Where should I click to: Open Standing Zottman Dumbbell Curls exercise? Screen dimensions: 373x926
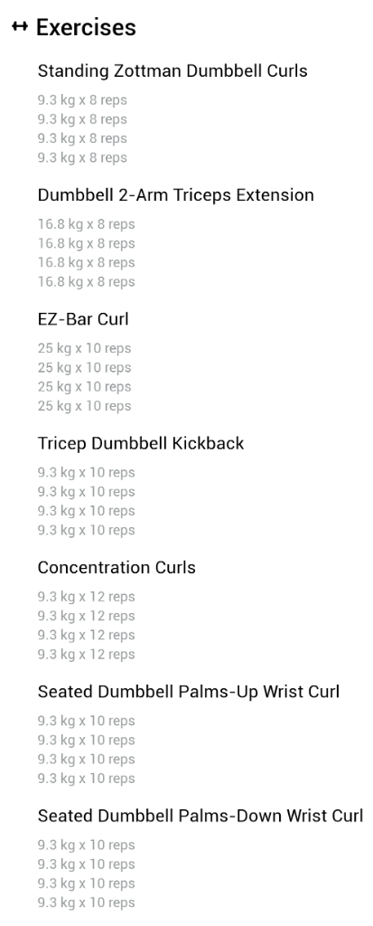pos(173,71)
